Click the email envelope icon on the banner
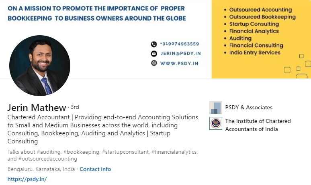Screen dimensions: 311x185 tap(153, 54)
